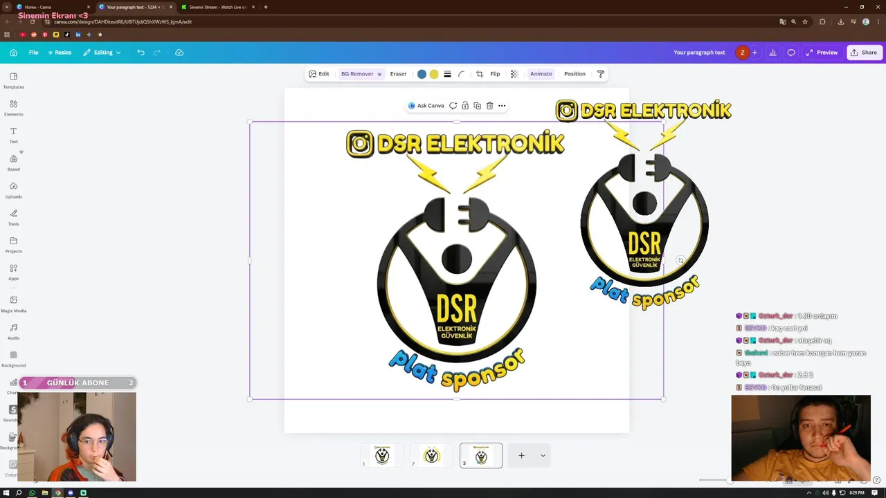
Task: Open the corner rounding option
Action: point(461,74)
